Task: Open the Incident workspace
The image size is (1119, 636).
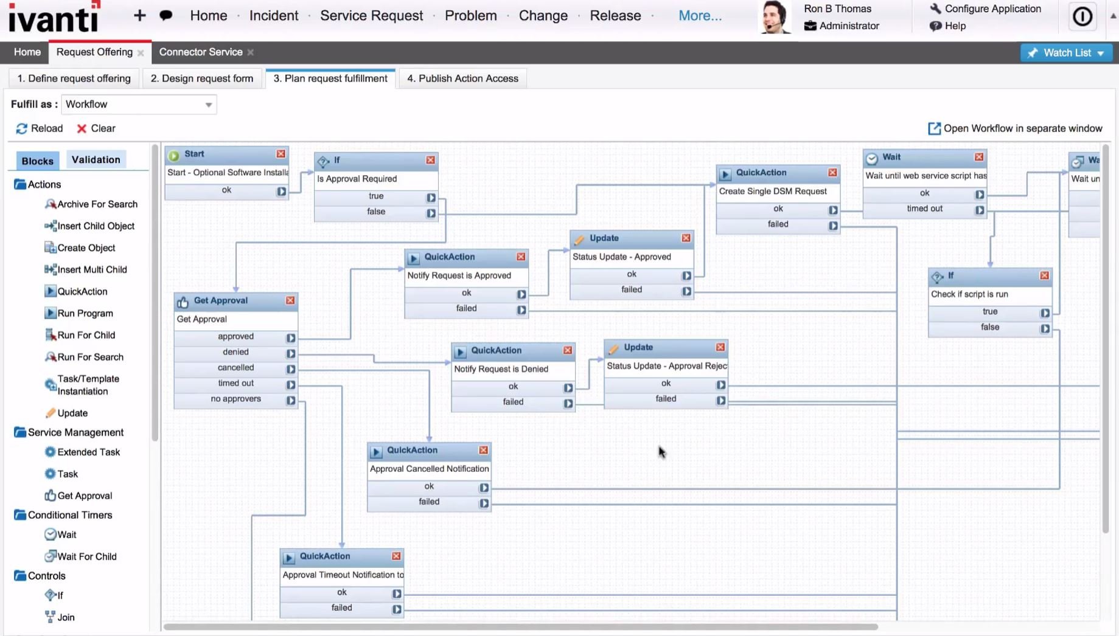Action: tap(274, 16)
